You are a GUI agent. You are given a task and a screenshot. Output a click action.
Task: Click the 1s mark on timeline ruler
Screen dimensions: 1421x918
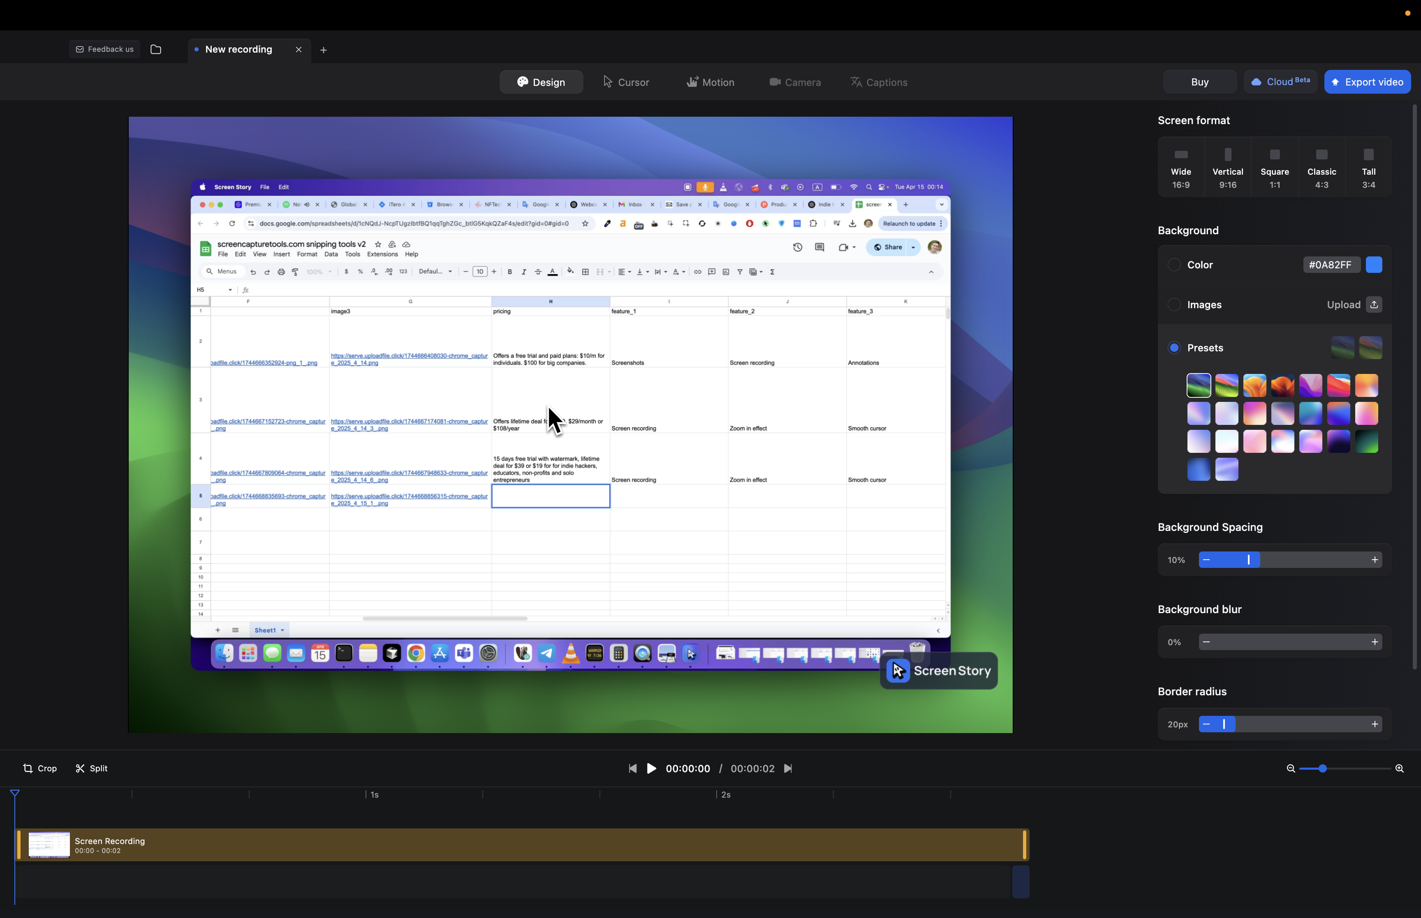point(375,795)
